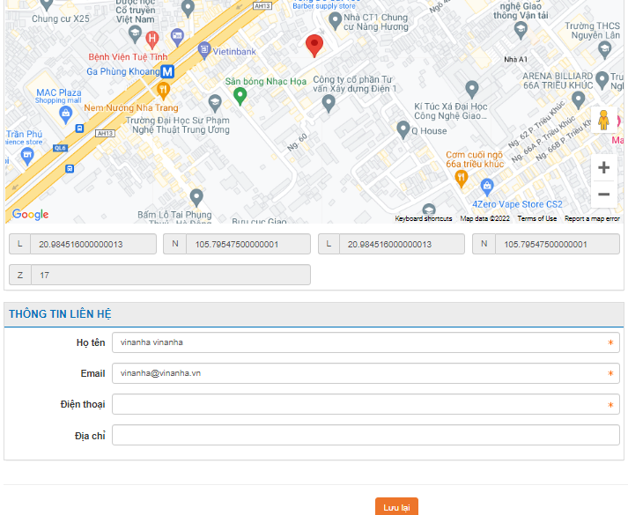Click the Kí Túc Xá Đại Học pin

[472, 89]
